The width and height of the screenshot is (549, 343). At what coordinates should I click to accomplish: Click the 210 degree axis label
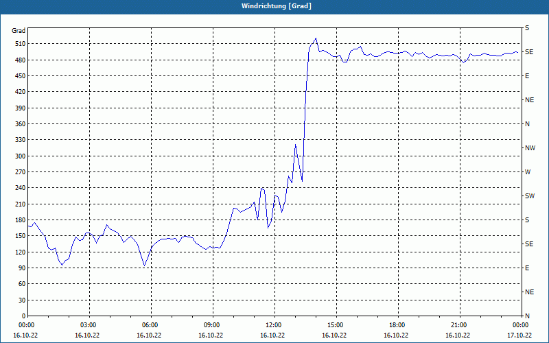coord(21,204)
